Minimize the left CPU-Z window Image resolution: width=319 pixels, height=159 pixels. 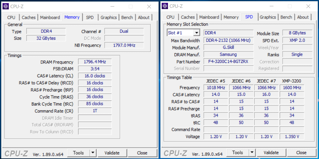point(112,7)
